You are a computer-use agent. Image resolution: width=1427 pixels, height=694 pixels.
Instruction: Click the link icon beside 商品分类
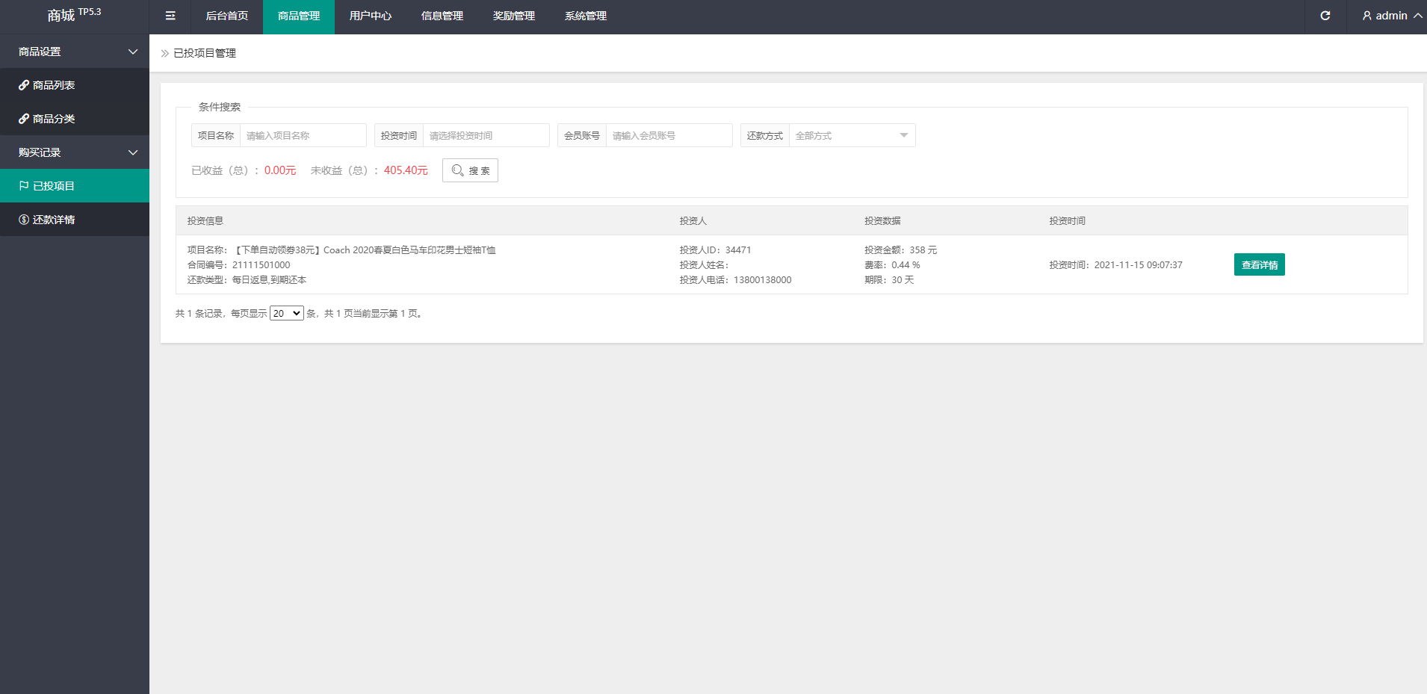click(24, 119)
